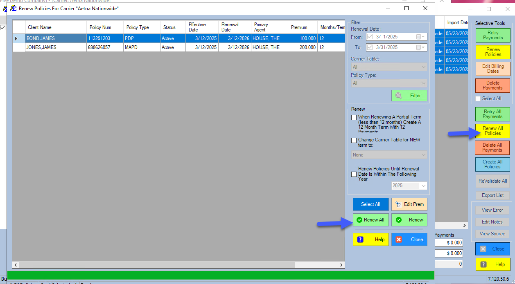This screenshot has width=515, height=284.
Task: Click the yellow Renew All Policies button
Action: 492,131
